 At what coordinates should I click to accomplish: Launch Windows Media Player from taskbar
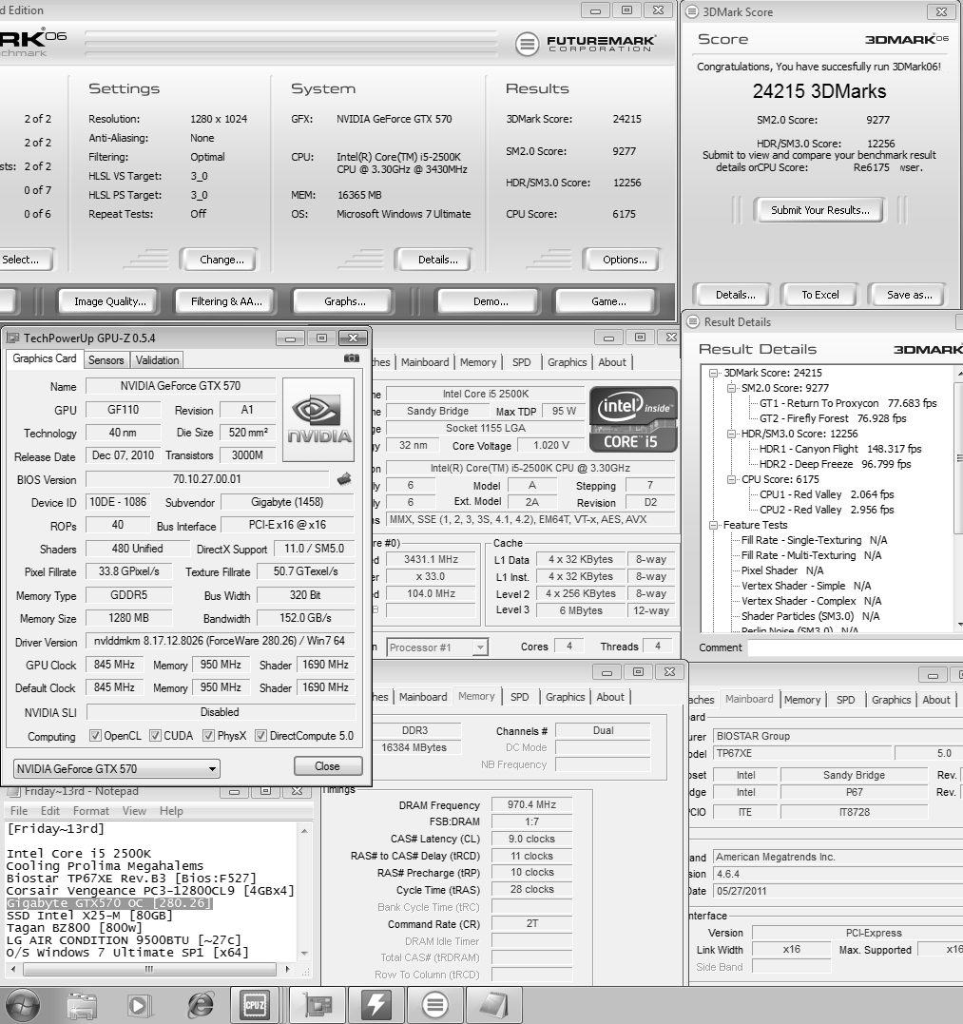139,1006
